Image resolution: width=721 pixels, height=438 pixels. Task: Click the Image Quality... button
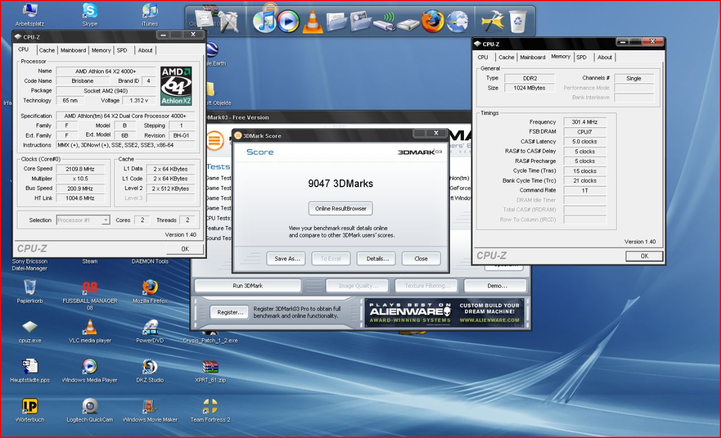pos(357,286)
